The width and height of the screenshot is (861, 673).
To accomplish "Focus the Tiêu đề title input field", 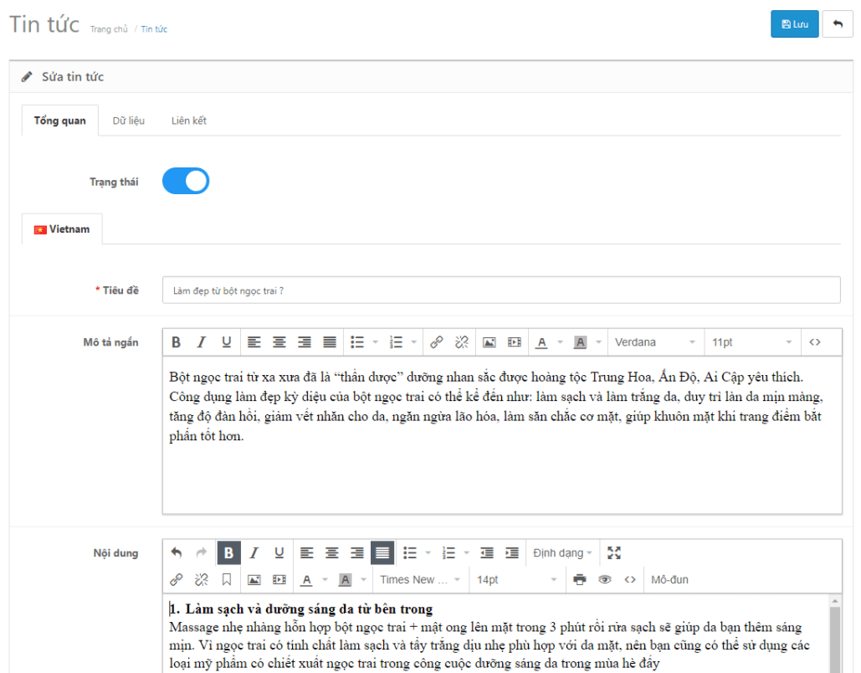I will pyautogui.click(x=500, y=290).
